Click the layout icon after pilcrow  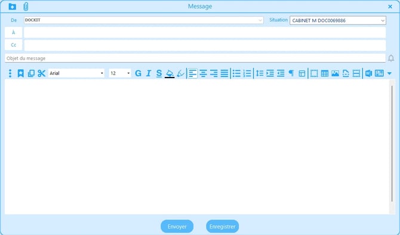click(x=301, y=73)
